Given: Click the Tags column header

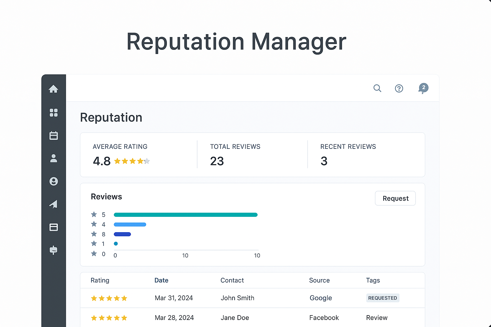Looking at the screenshot, I should point(373,280).
